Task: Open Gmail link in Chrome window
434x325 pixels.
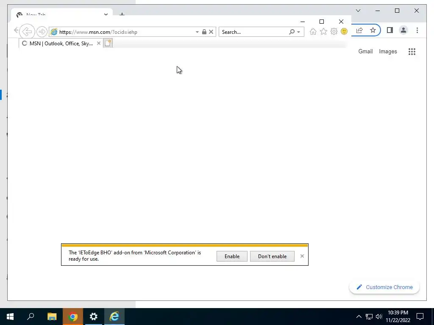Action: coord(365,51)
